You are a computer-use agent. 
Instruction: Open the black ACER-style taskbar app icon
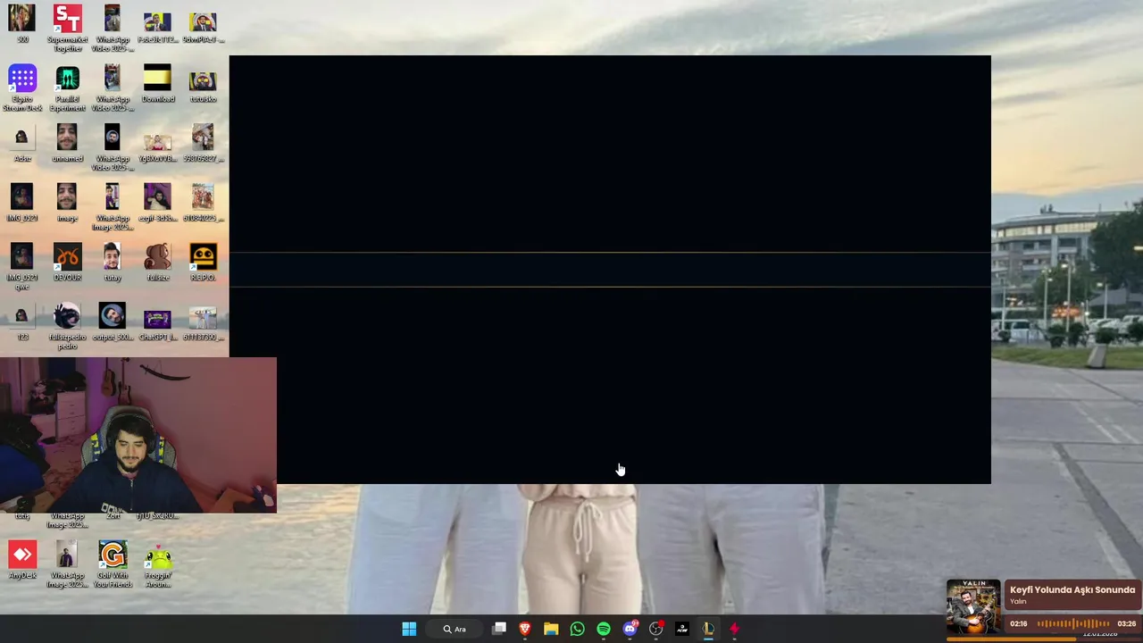(x=682, y=629)
